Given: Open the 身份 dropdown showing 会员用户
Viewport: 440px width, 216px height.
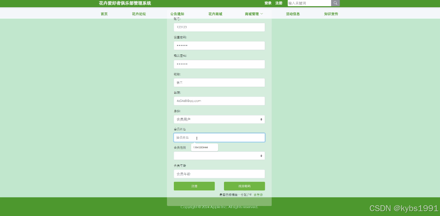Looking at the screenshot, I should click(219, 119).
